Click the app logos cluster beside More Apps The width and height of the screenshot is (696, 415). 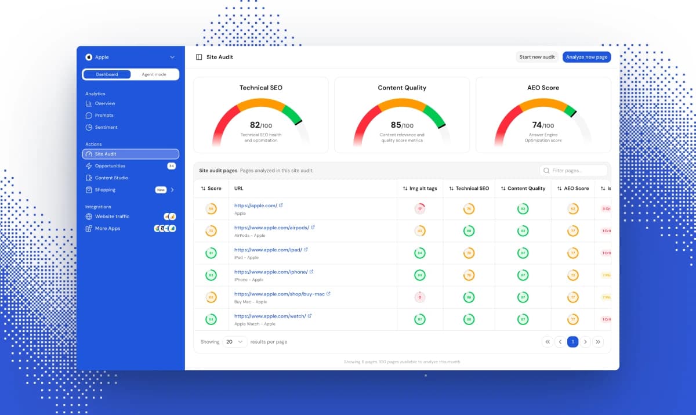point(165,229)
